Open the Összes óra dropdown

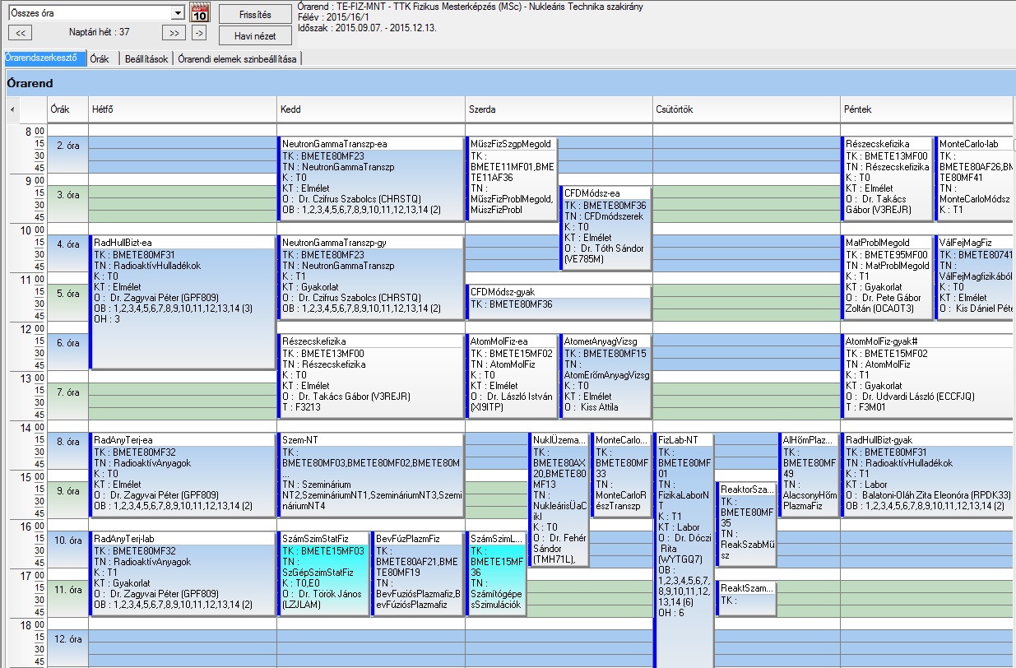click(178, 13)
